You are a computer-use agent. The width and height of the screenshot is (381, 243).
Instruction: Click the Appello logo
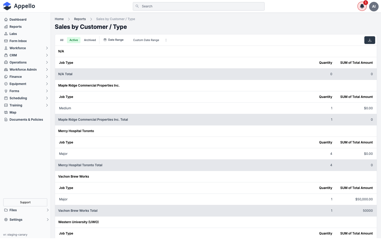coord(19,6)
